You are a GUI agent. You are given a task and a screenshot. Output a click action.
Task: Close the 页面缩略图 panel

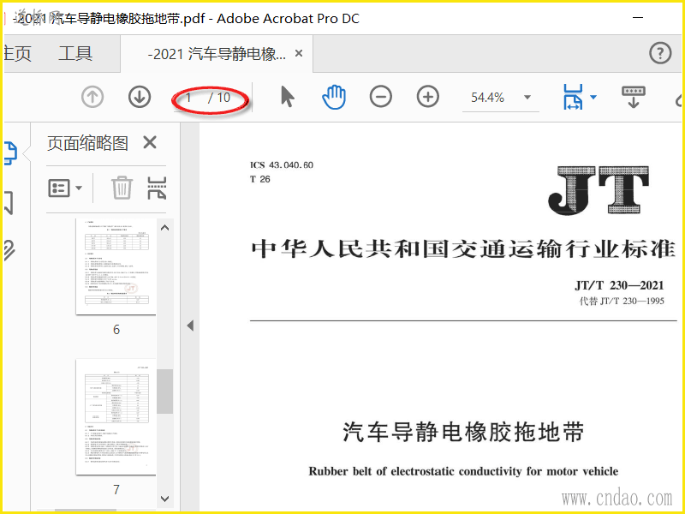pyautogui.click(x=150, y=142)
